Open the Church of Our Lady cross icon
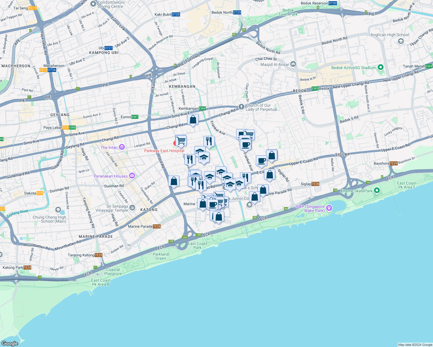This screenshot has height=347, width=433. pyautogui.click(x=241, y=107)
